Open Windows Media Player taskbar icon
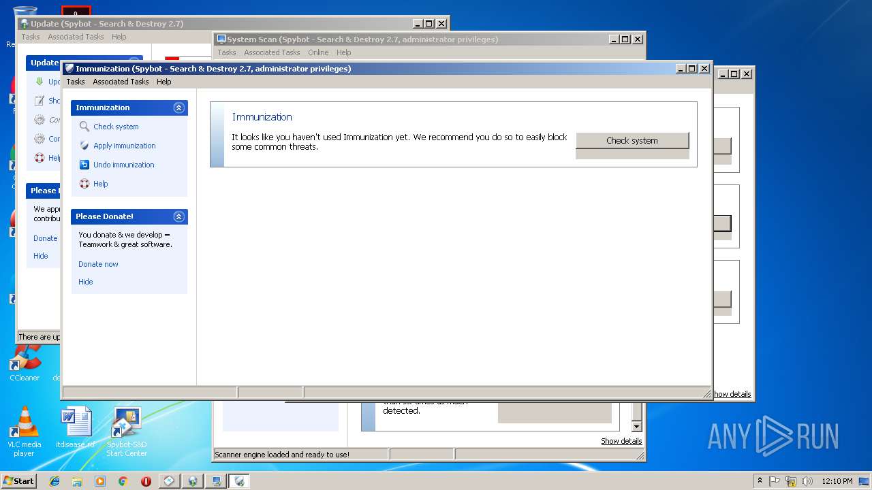The image size is (872, 490). (x=100, y=481)
